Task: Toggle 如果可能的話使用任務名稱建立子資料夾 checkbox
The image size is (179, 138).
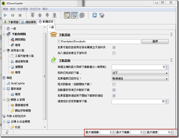Action: pyautogui.click(x=114, y=47)
